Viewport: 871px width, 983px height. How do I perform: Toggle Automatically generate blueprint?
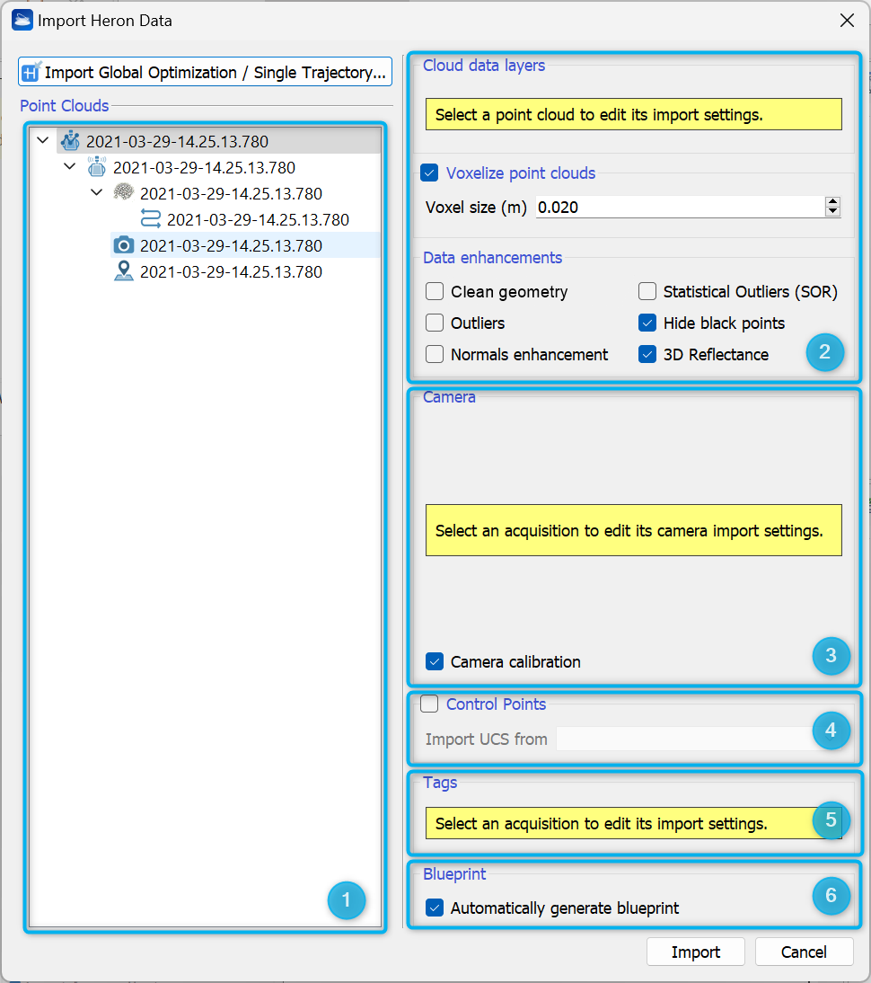(435, 908)
